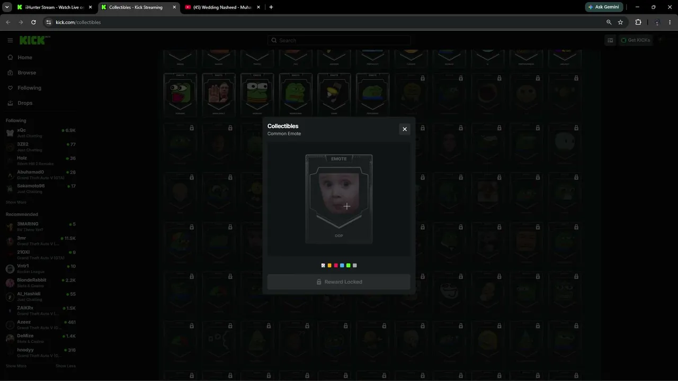Open the browser zoom magnifier icon
Viewport: 678px width, 381px height.
(x=609, y=22)
